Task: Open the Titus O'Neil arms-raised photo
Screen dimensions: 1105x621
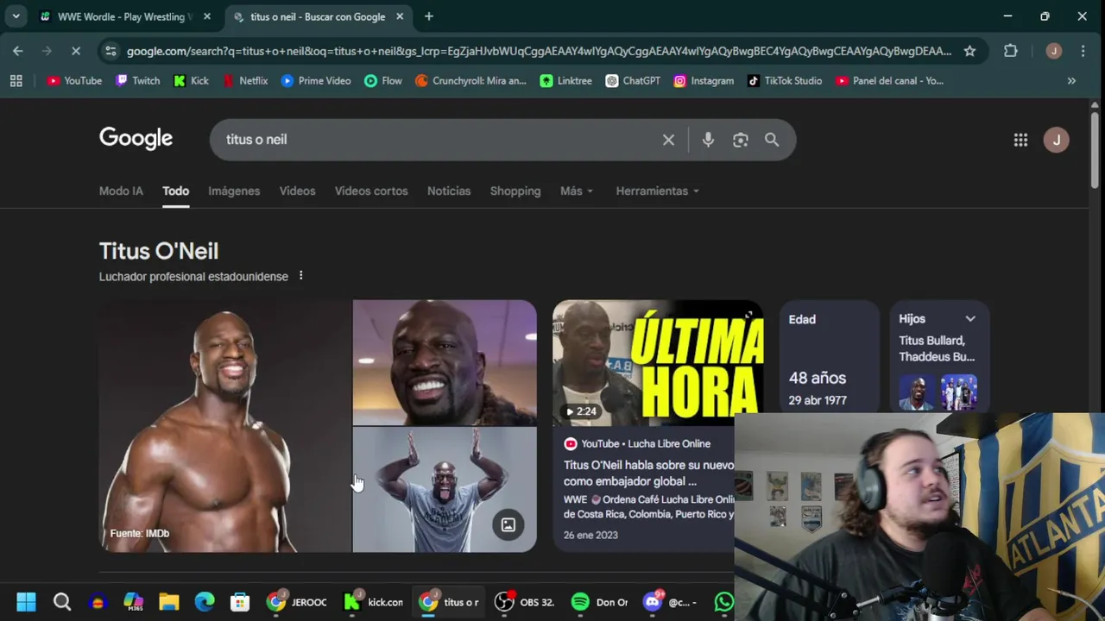Action: (x=445, y=490)
